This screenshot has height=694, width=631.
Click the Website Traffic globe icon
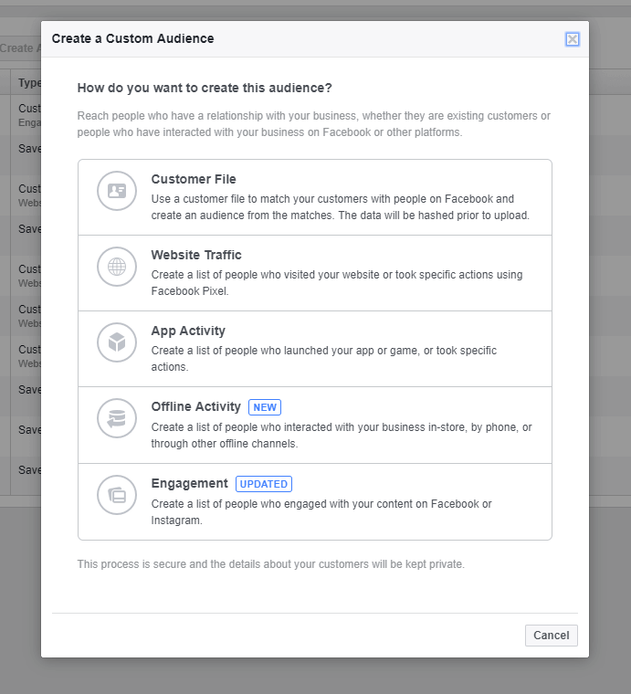[117, 267]
